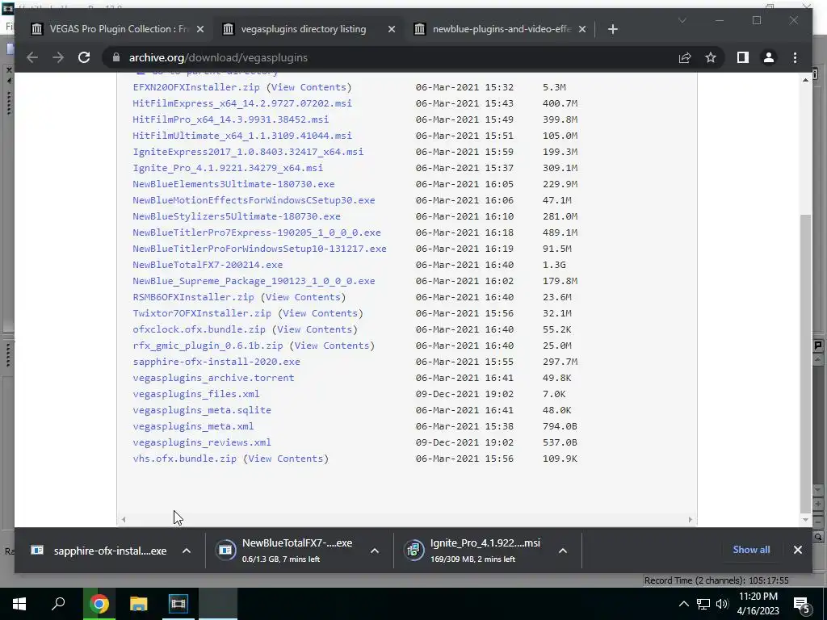Download NewBlue_Supreme_Package exe file

pos(254,281)
